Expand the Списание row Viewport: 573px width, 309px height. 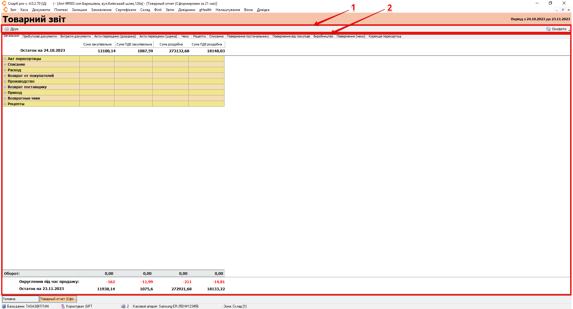pyautogui.click(x=5, y=64)
